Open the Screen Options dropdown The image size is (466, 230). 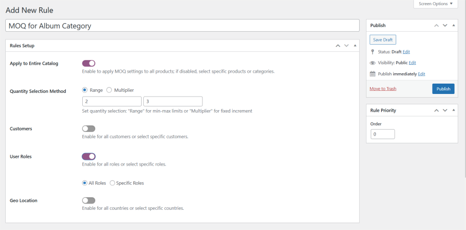[439, 4]
